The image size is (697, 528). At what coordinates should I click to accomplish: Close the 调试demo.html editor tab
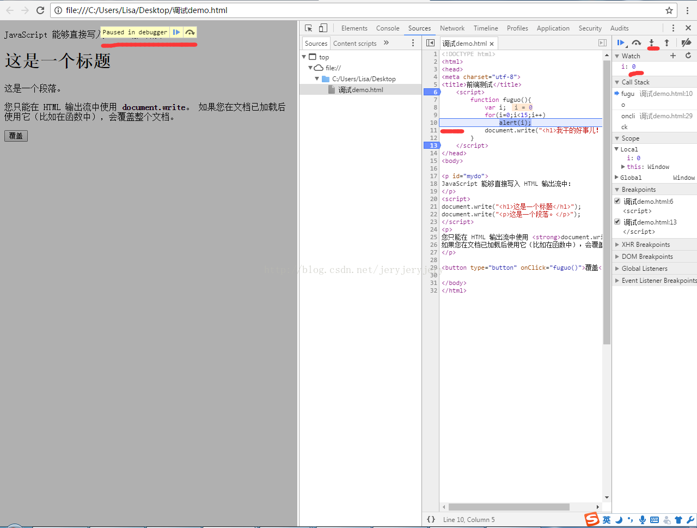coord(492,44)
